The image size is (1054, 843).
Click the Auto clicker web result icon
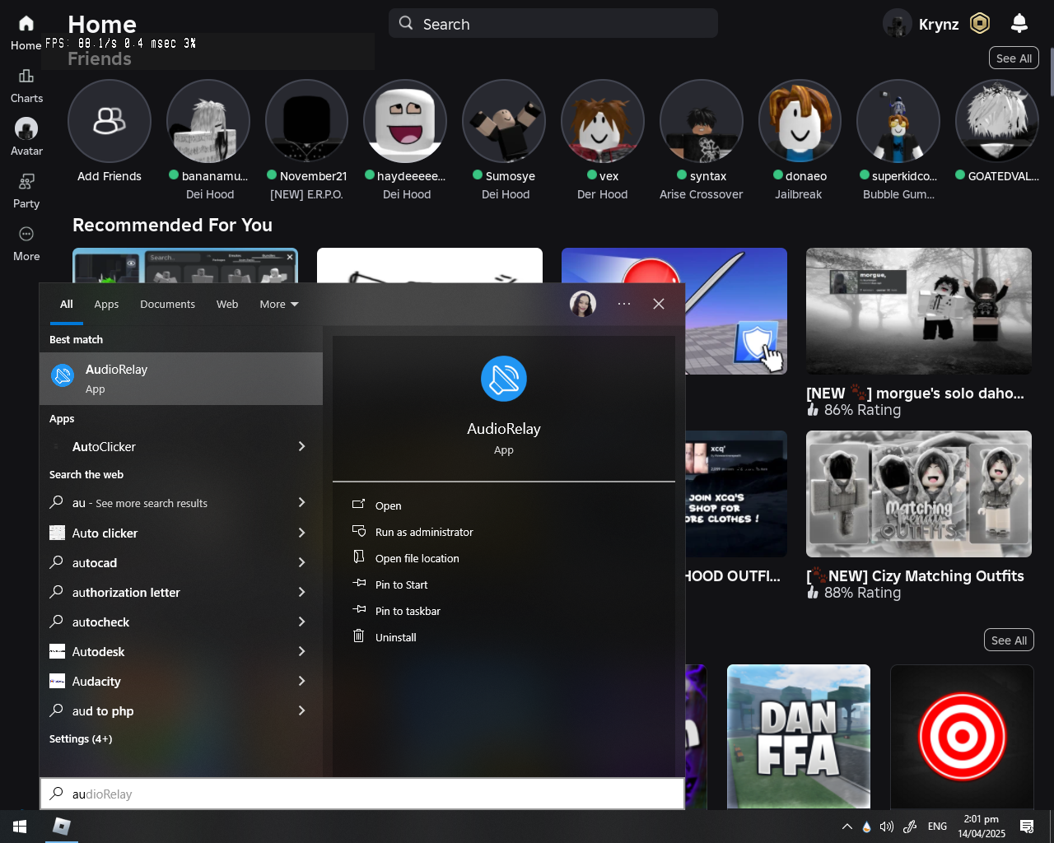pyautogui.click(x=57, y=533)
